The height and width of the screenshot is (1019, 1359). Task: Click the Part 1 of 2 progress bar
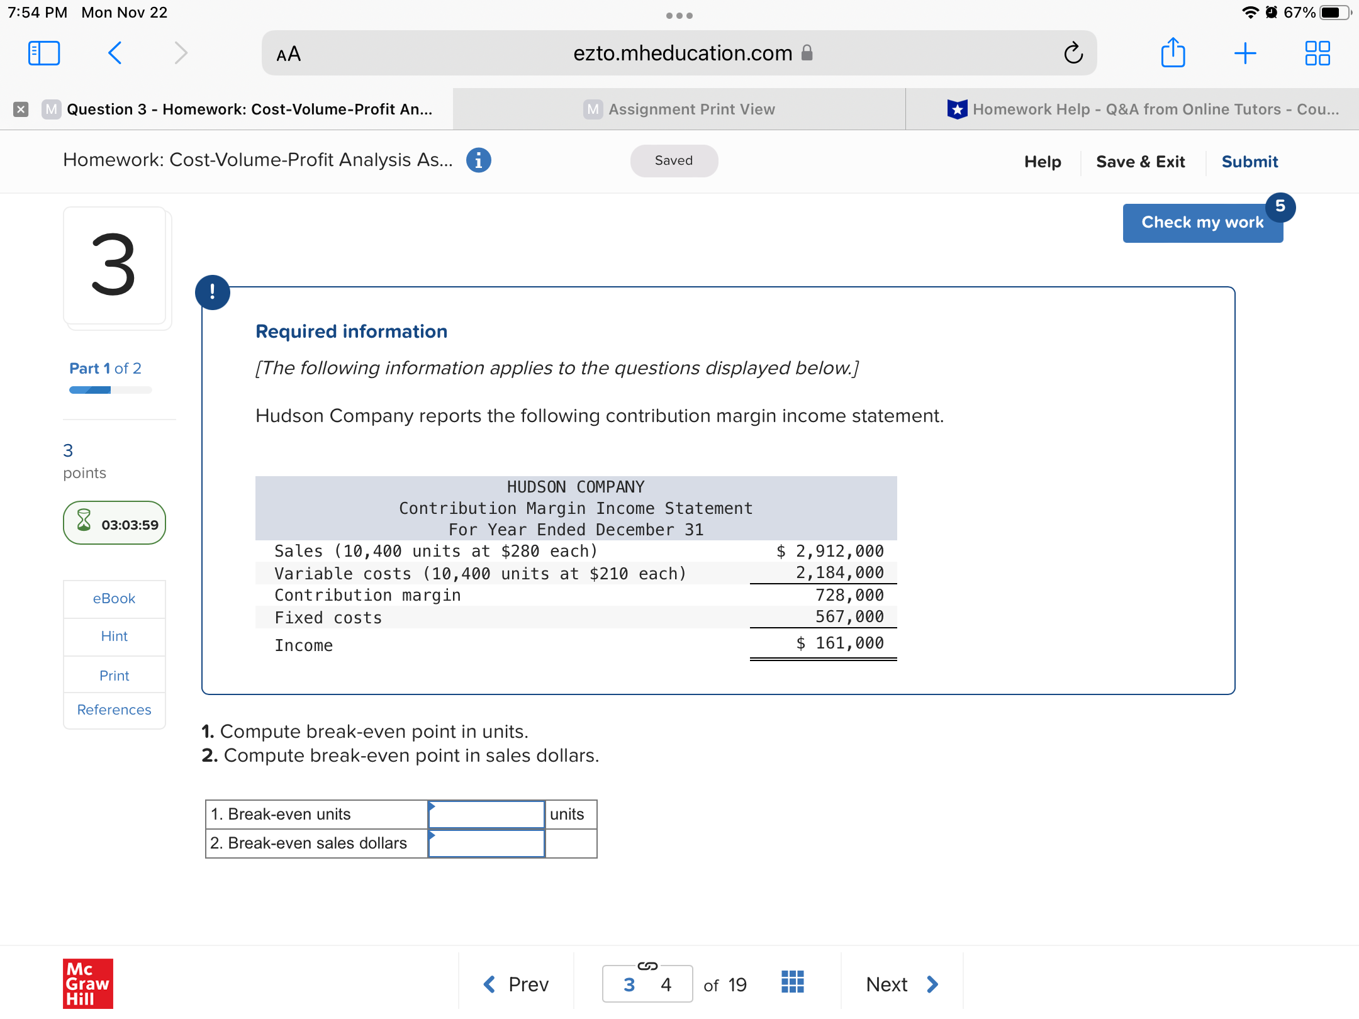(110, 390)
